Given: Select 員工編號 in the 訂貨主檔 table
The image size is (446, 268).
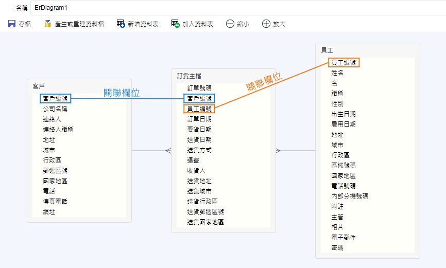Looking at the screenshot, I should click(x=199, y=109).
